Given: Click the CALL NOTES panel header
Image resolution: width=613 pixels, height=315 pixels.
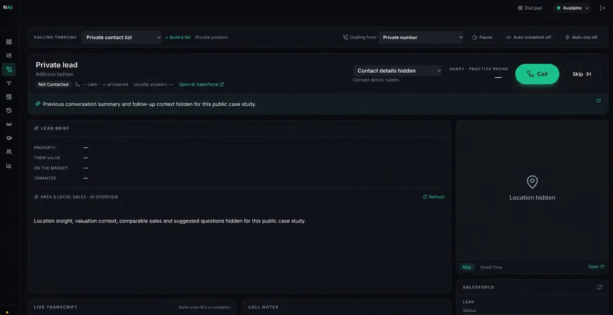Looking at the screenshot, I should [x=263, y=307].
